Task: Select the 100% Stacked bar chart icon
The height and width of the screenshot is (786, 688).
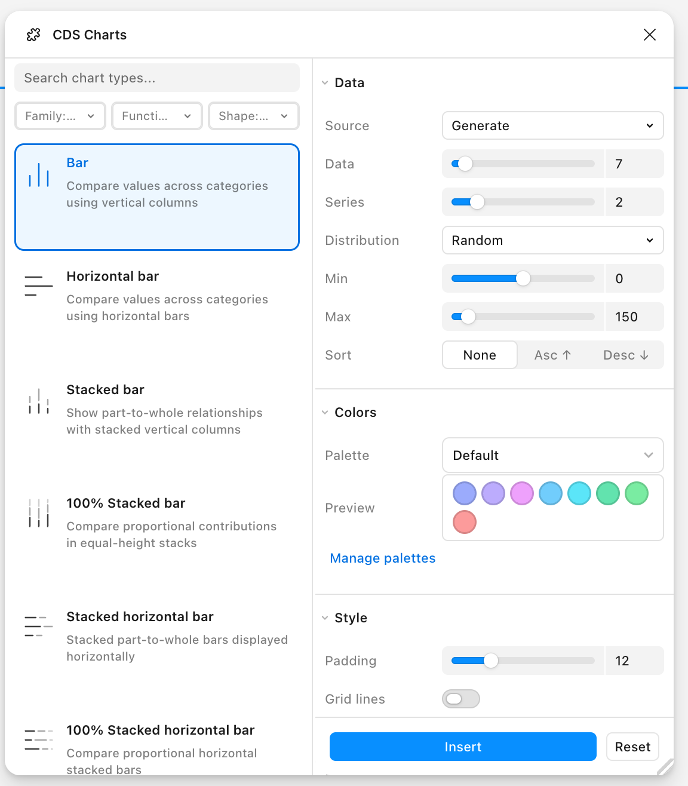Action: click(39, 513)
